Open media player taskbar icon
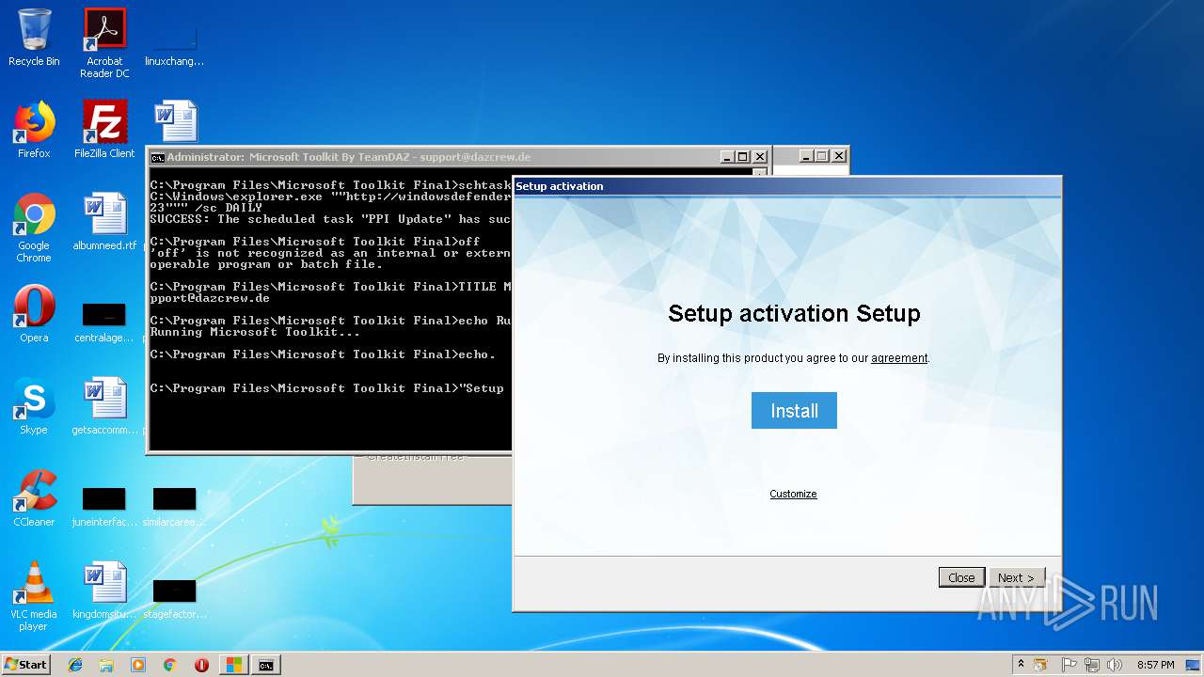The height and width of the screenshot is (677, 1204). [x=138, y=665]
